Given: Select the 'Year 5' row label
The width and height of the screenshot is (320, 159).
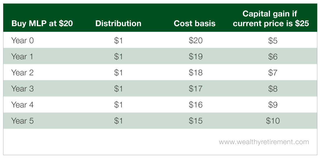Looking at the screenshot, I should tap(22, 121).
